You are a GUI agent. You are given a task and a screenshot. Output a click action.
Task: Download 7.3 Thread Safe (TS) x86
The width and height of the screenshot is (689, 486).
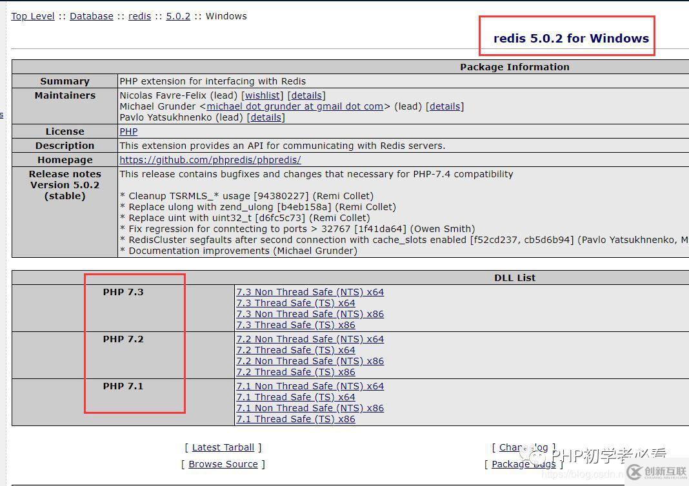tap(295, 325)
